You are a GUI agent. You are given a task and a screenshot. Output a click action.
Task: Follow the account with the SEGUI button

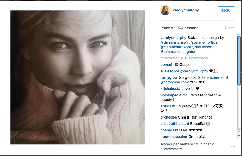tap(226, 10)
